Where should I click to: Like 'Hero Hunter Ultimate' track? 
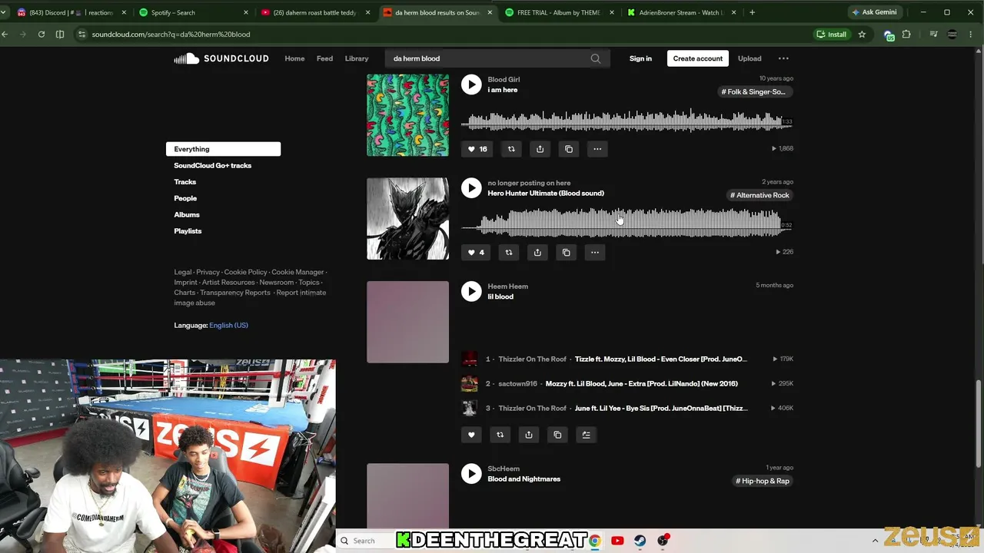tap(477, 252)
